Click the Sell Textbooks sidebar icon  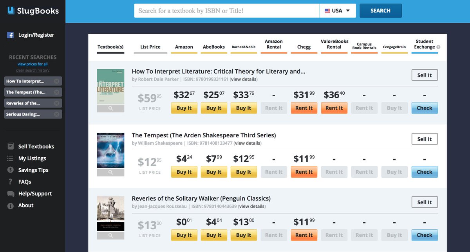tap(11, 146)
